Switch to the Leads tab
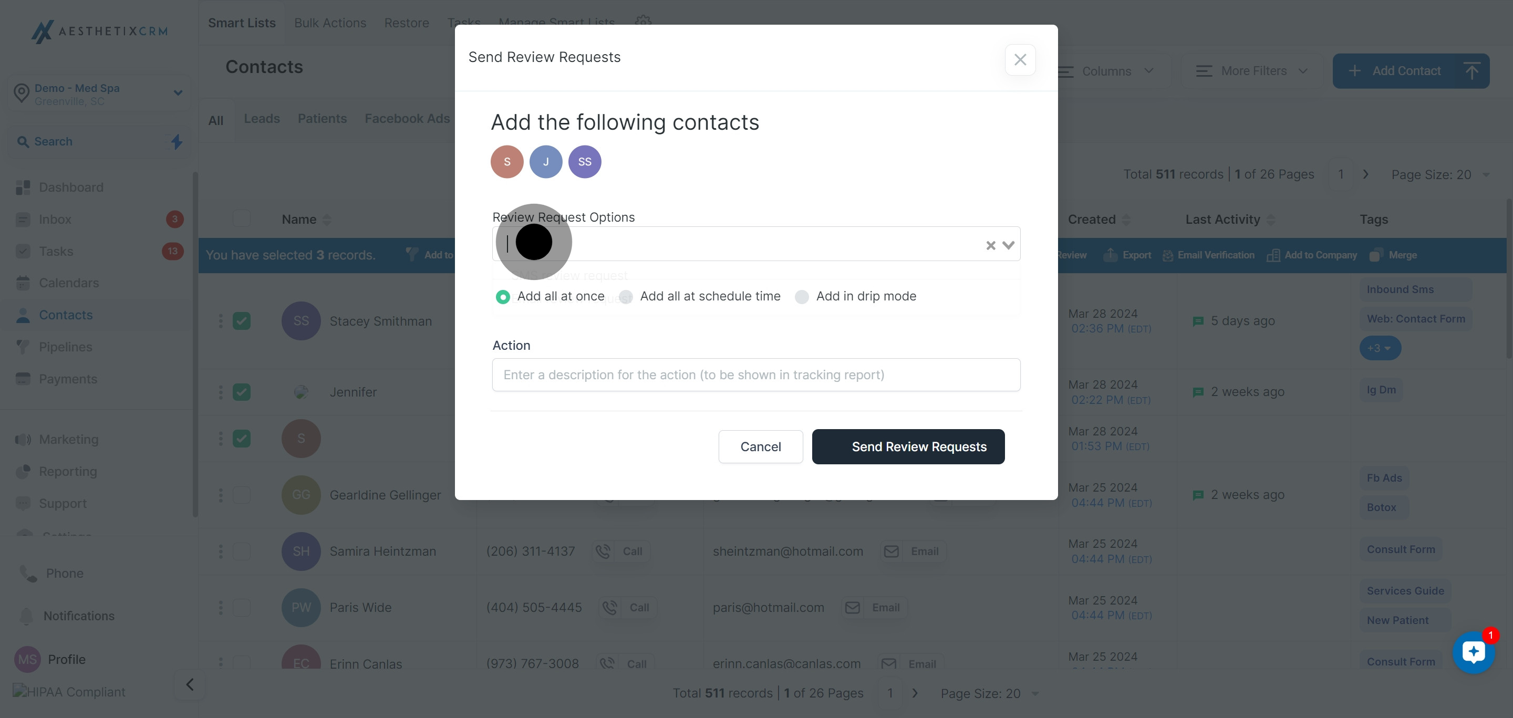 262,119
